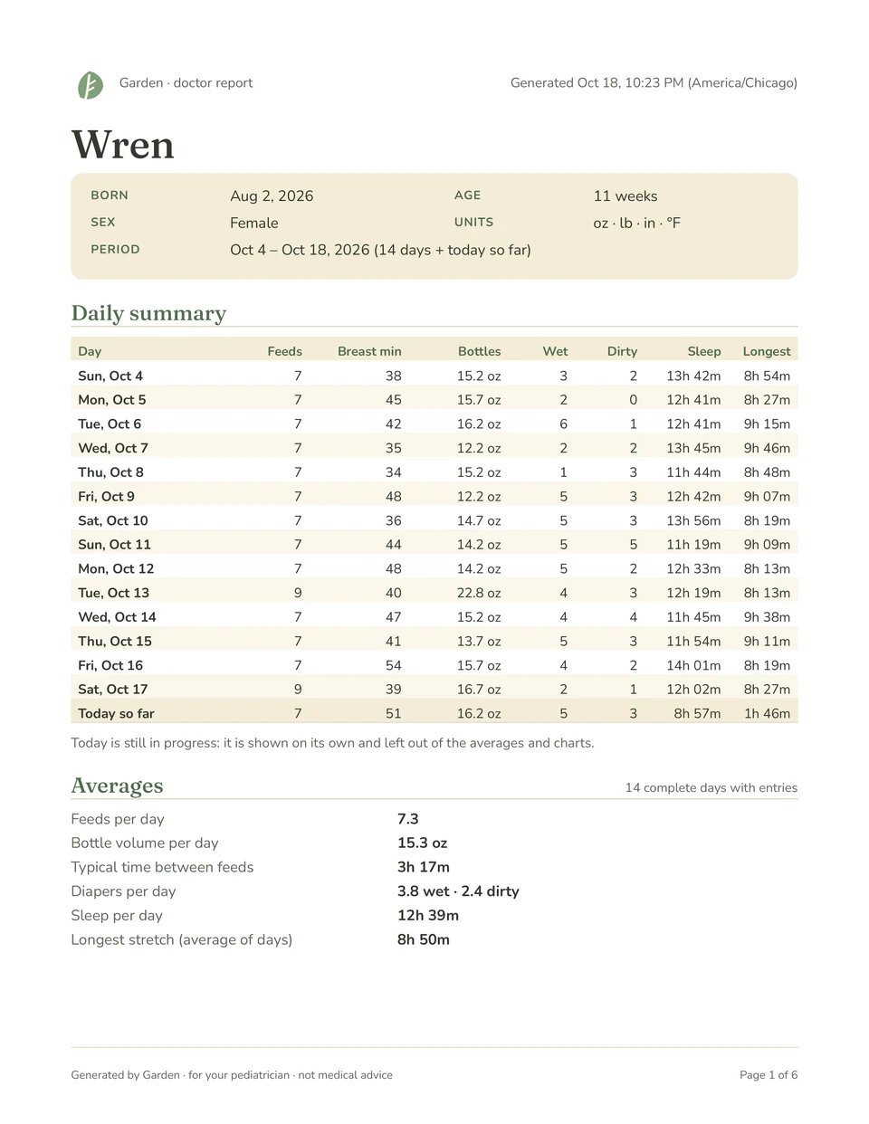The width and height of the screenshot is (869, 1124).
Task: Click the 'Longest stretch (average of days)' label
Action: tap(182, 939)
